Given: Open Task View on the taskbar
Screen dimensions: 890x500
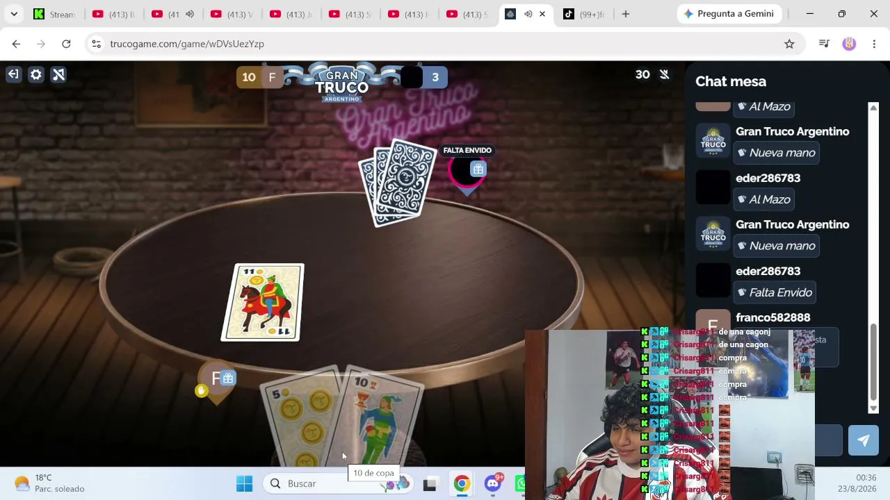Looking at the screenshot, I should (430, 483).
